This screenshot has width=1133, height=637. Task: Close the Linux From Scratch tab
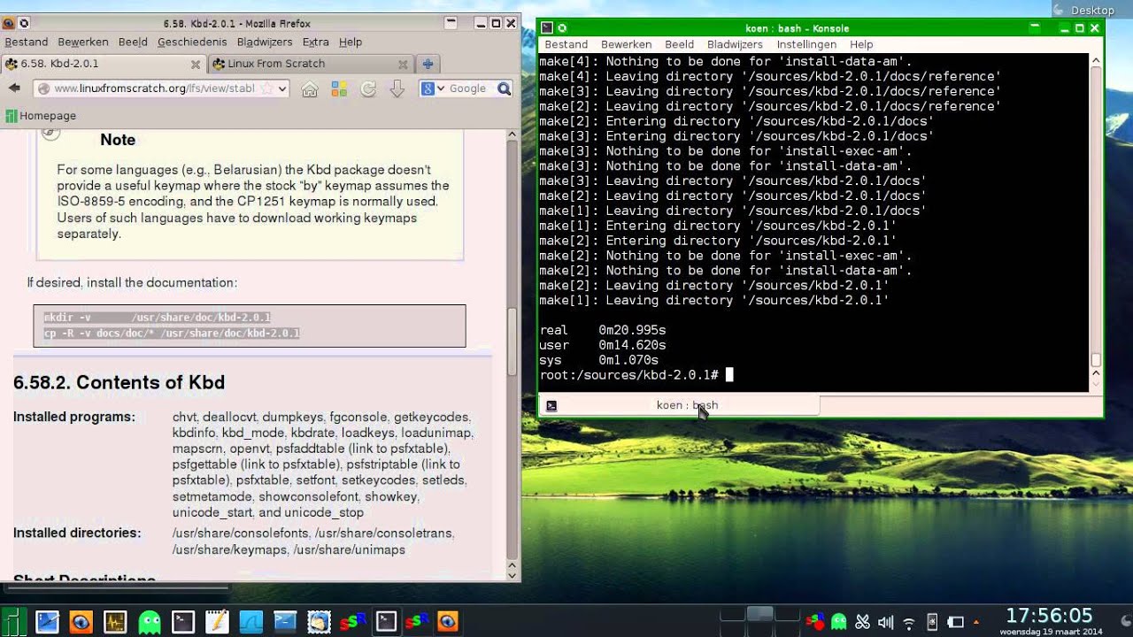pos(403,64)
